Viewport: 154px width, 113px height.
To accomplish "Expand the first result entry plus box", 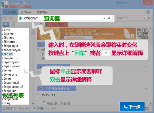I will (x=38, y=50).
